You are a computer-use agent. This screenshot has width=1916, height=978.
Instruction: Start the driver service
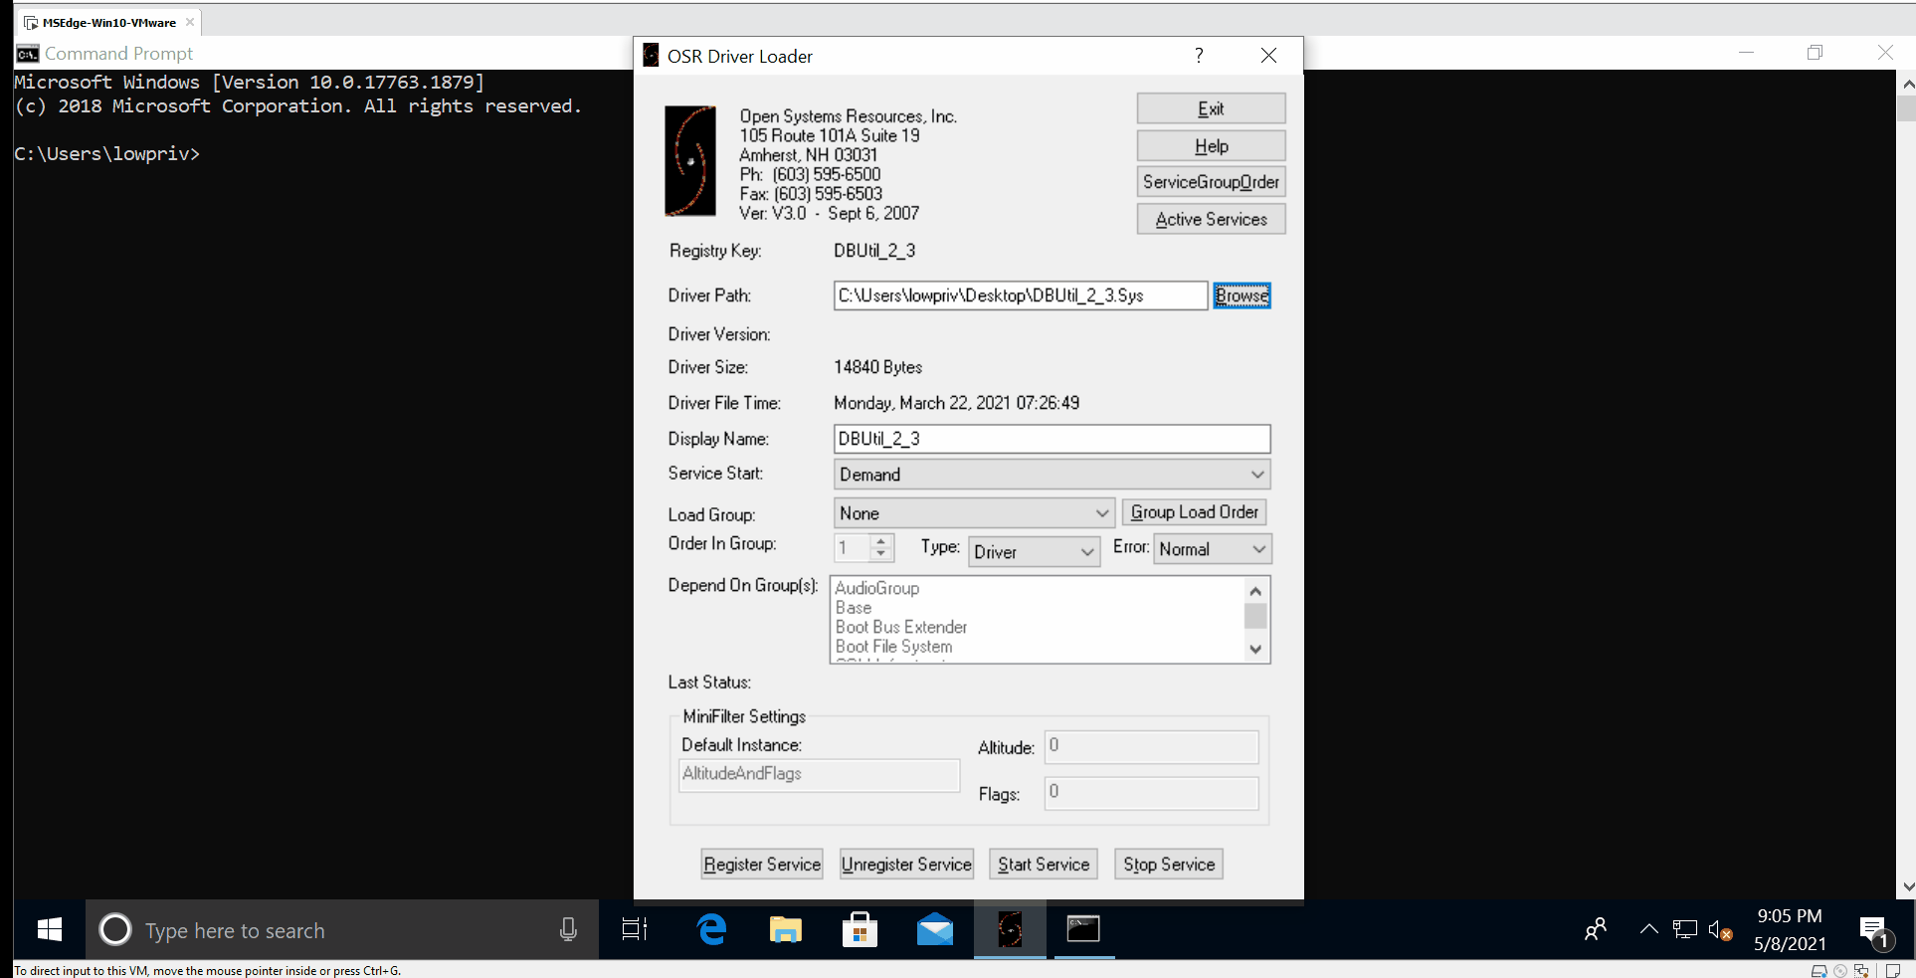1044,865
